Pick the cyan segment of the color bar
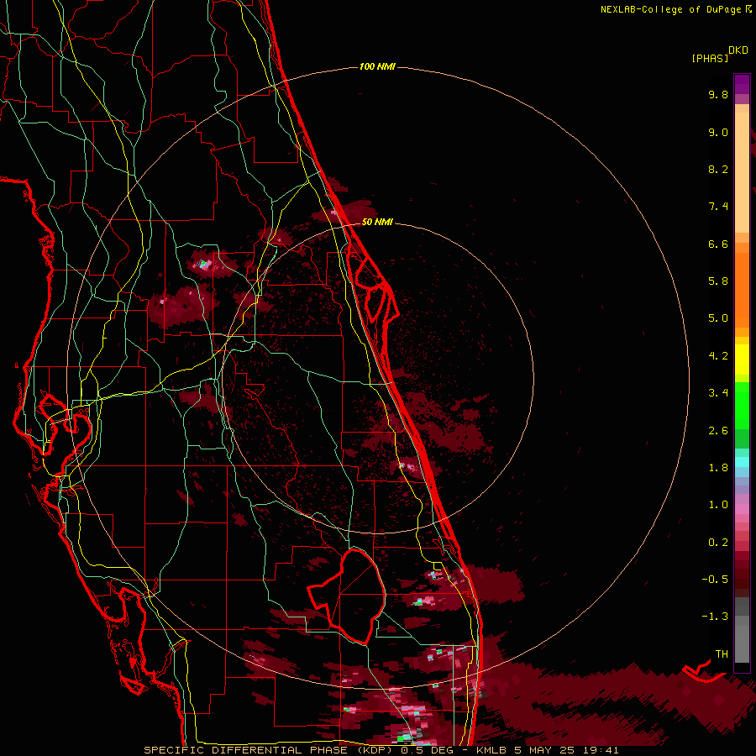Viewport: 756px width, 756px height. 742,462
